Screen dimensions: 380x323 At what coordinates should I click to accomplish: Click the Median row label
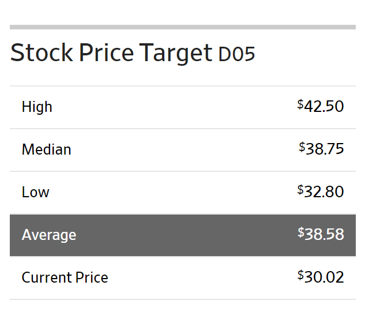46,149
